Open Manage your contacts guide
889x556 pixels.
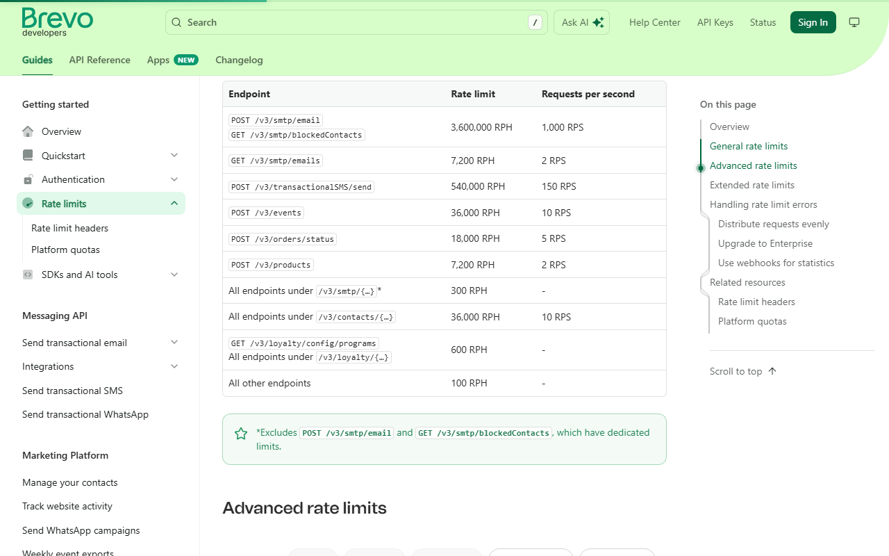(70, 482)
